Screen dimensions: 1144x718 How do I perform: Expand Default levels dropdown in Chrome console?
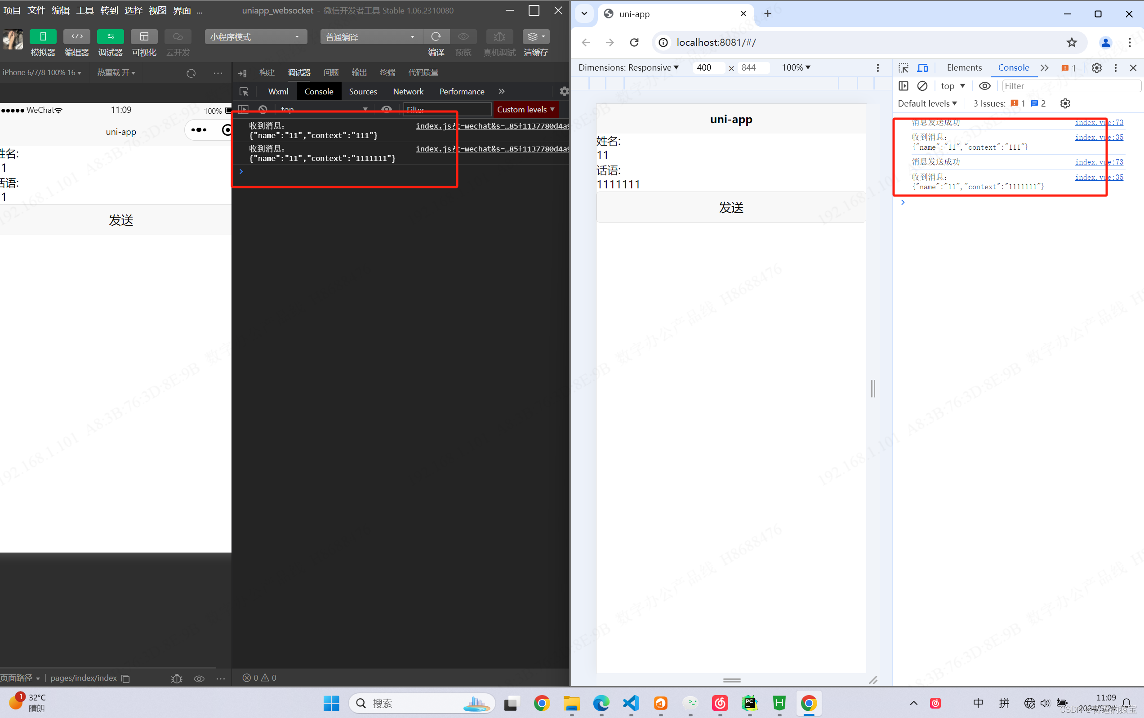tap(927, 103)
